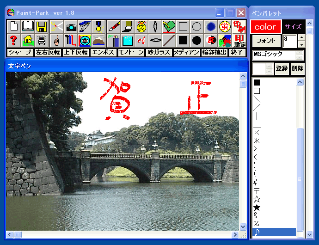Click the 反 invert icon

pyautogui.click(x=210, y=40)
